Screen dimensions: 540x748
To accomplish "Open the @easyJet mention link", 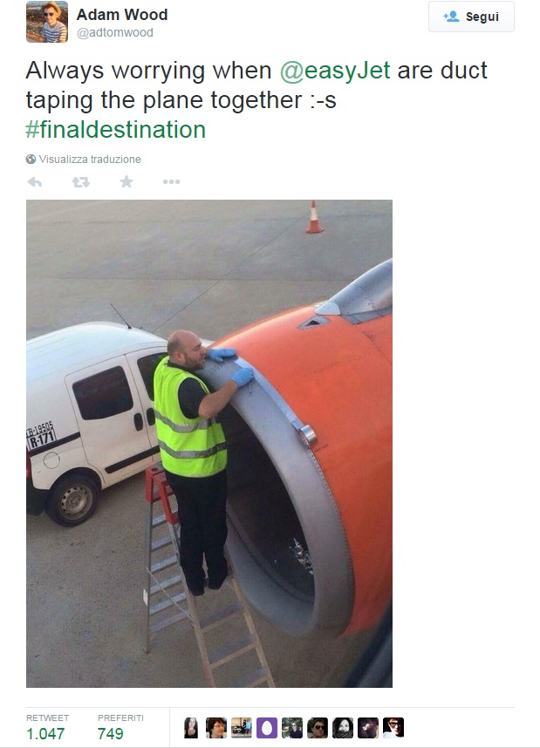I will tap(335, 71).
